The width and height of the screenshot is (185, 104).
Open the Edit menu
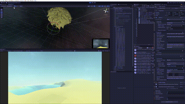tap(3, 1)
